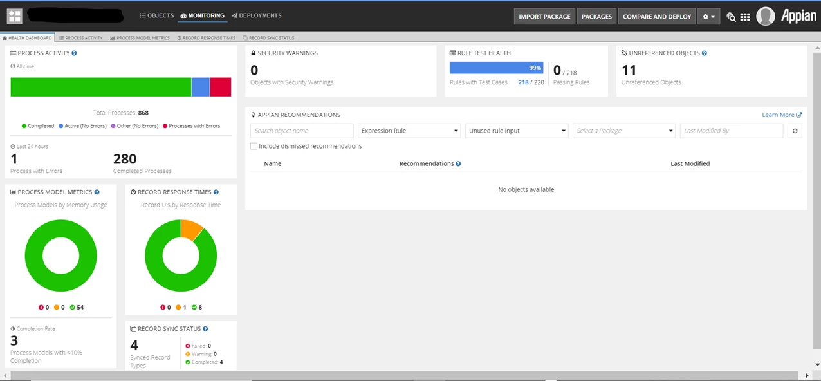Viewport: 821px width, 381px height.
Task: Click the Last Modified By field
Action: 732,131
